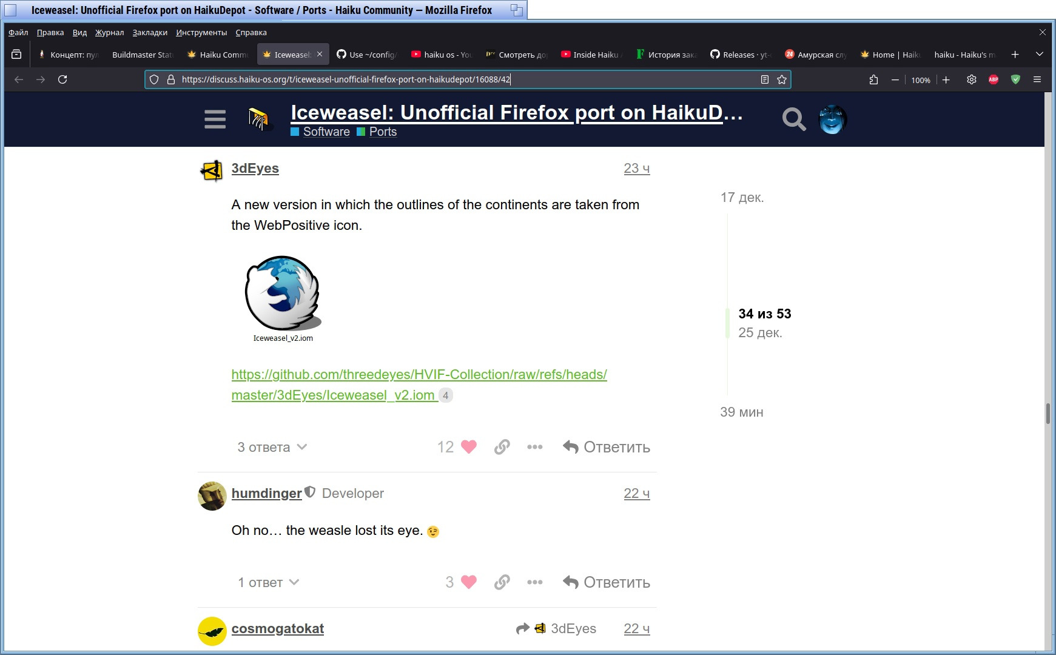Jump to last post 39 мин
The image size is (1056, 655).
point(742,412)
